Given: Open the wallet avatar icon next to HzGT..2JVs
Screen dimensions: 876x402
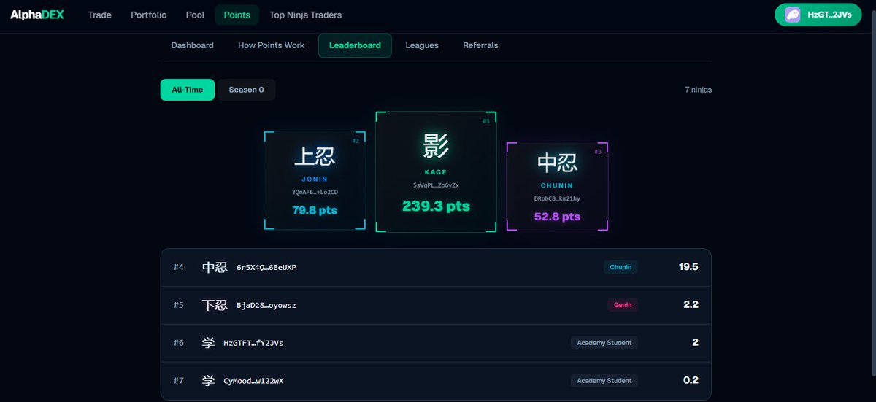Looking at the screenshot, I should pos(793,15).
